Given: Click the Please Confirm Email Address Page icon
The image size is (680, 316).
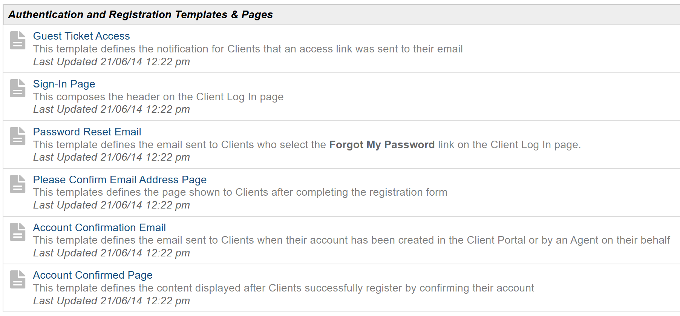Looking at the screenshot, I should [18, 184].
